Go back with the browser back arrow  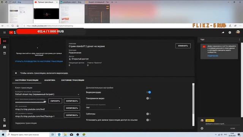point(3,26)
